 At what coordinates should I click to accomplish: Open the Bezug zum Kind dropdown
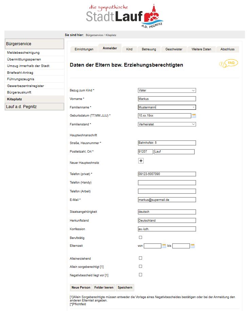pos(167,90)
